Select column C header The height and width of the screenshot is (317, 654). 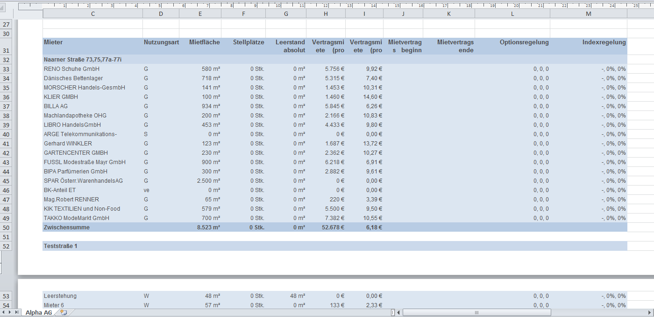click(92, 14)
